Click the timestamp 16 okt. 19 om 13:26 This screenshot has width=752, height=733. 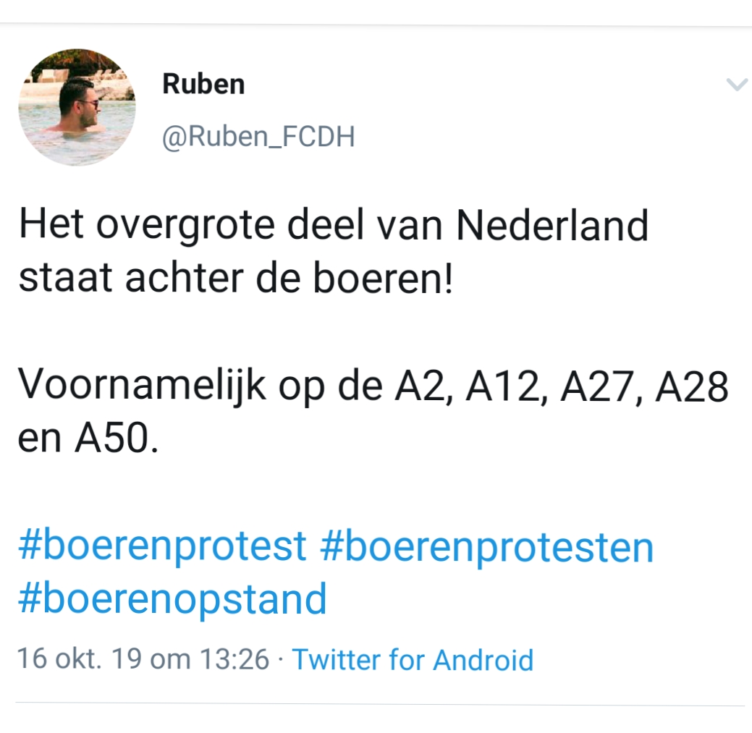click(143, 658)
